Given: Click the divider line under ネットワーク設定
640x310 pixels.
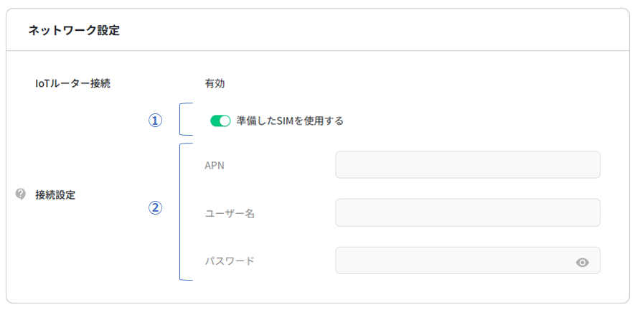Looking at the screenshot, I should pyautogui.click(x=320, y=51).
